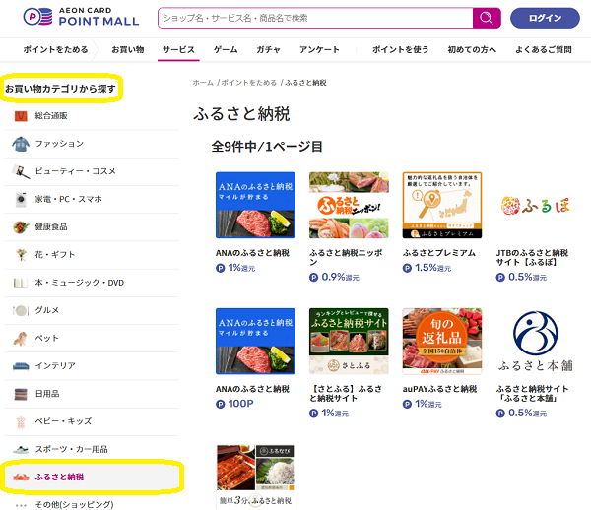
Task: Open 初めての方へ menu item
Action: [x=472, y=49]
